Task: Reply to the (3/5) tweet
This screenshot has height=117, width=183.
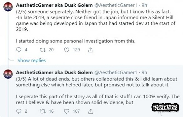Action: (19, 111)
